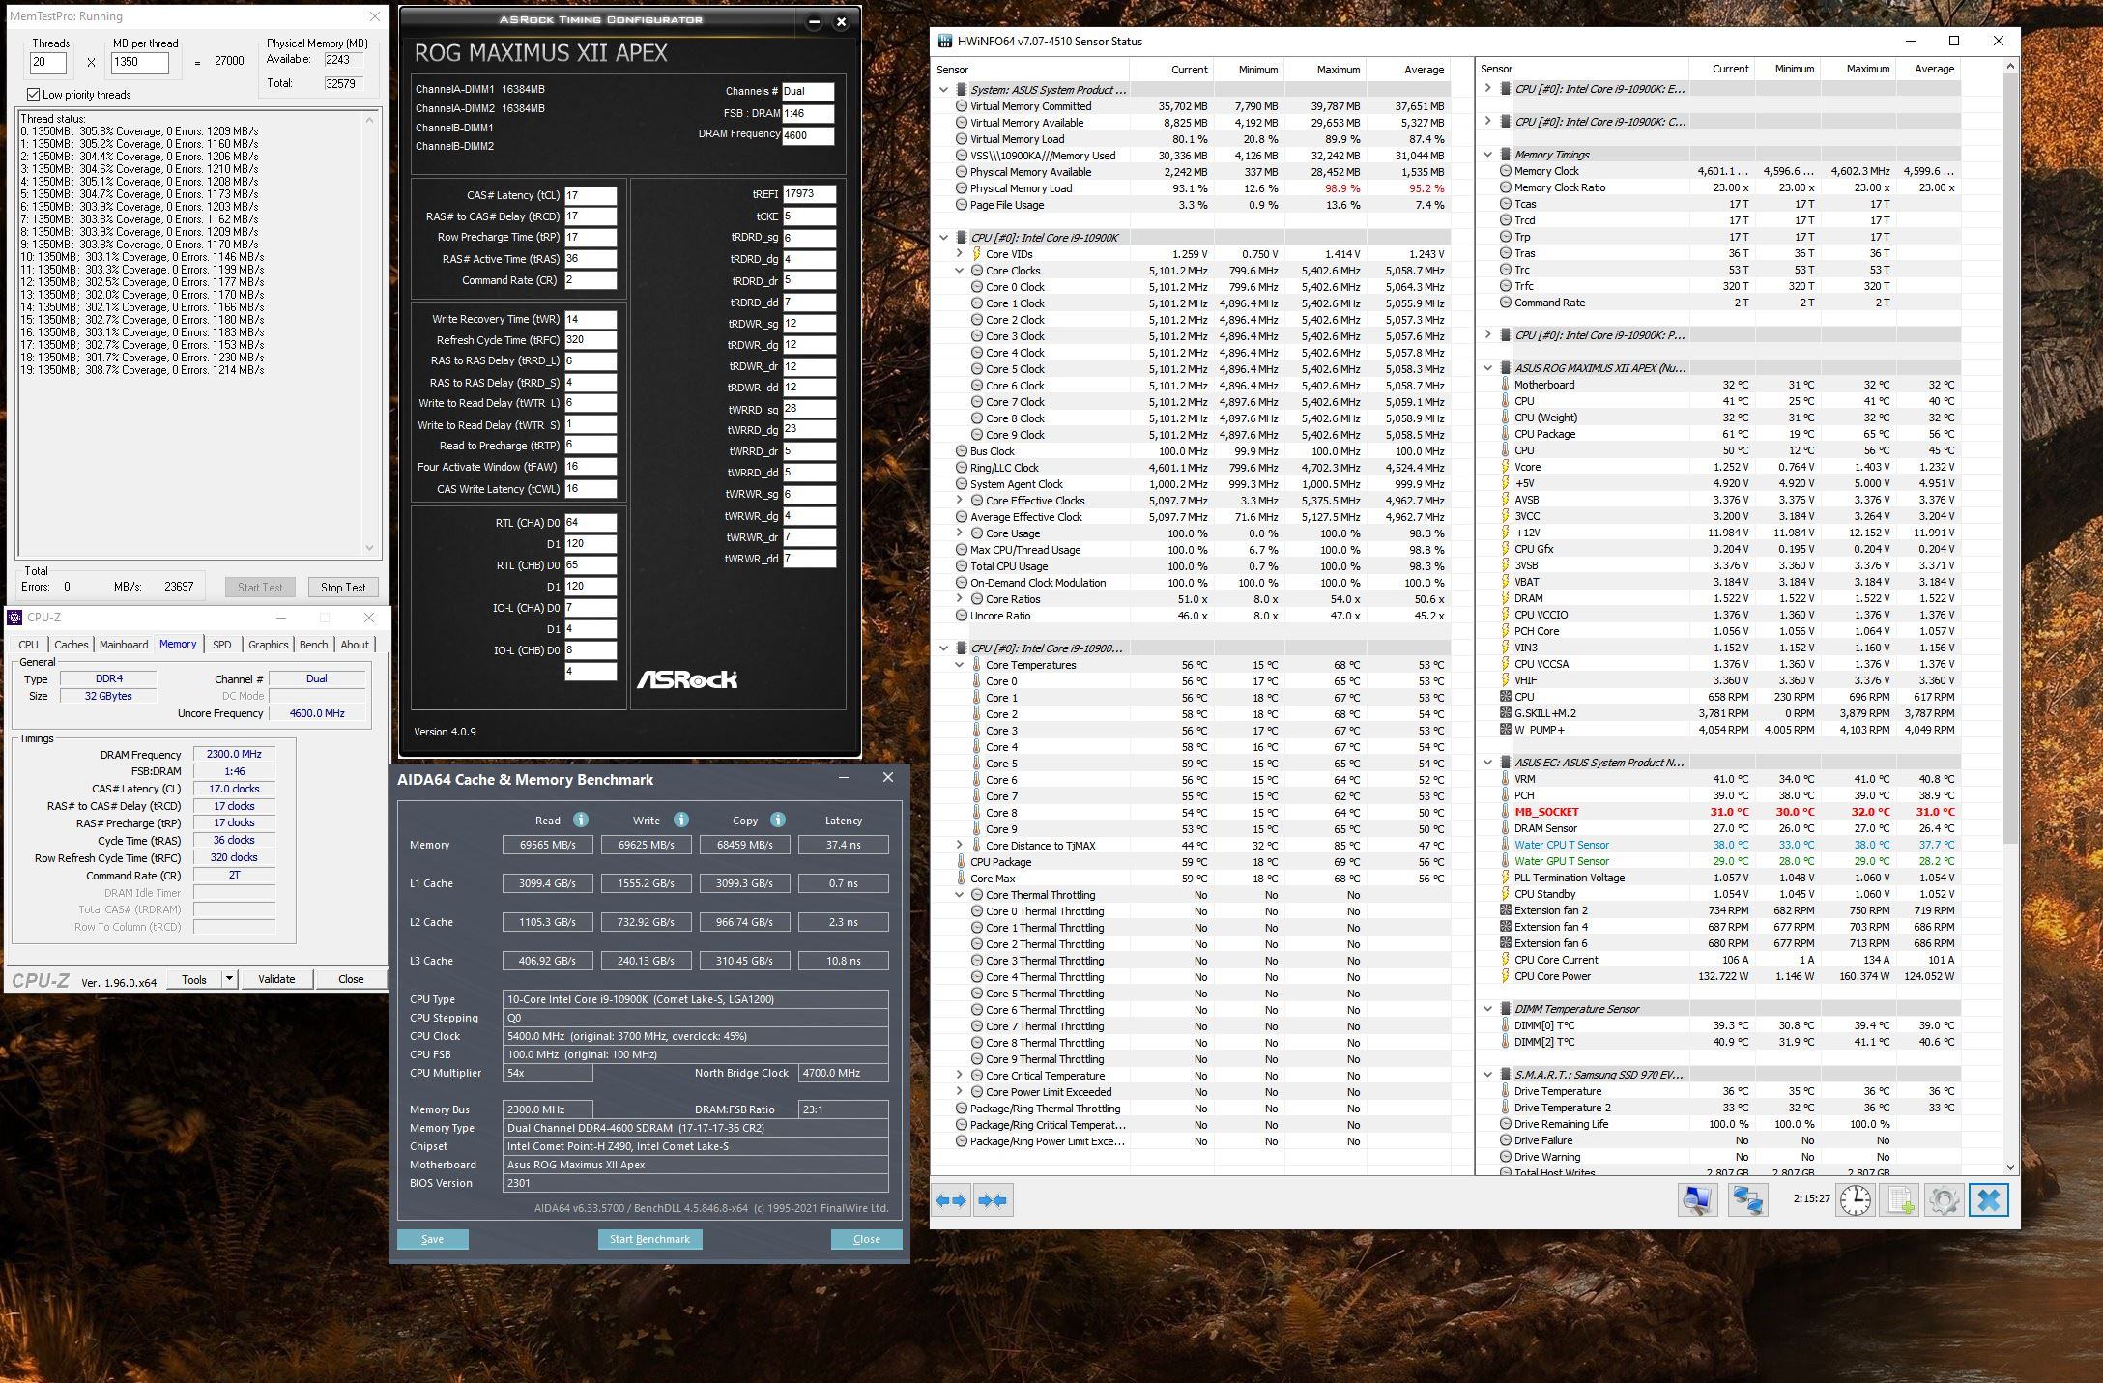
Task: Collapse CPU [#0] Intel Core i9-10900K clocks group
Action: (943, 238)
